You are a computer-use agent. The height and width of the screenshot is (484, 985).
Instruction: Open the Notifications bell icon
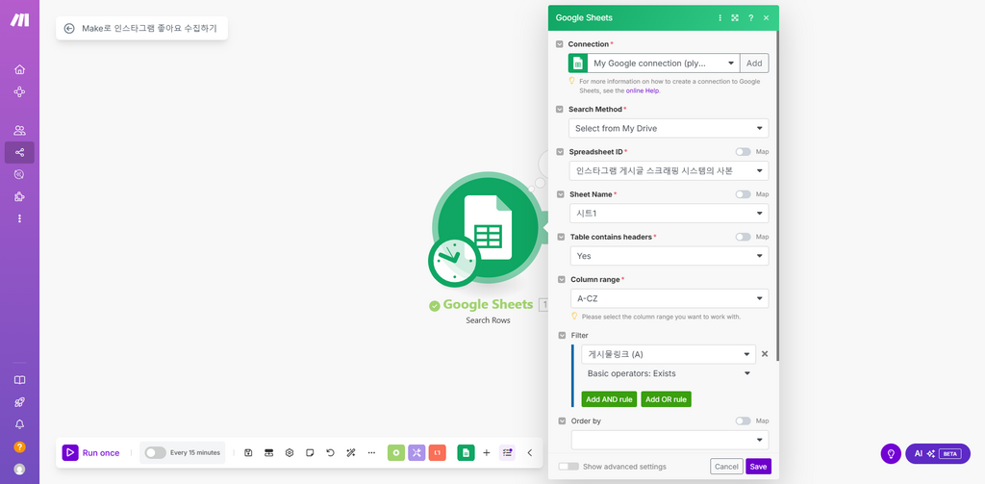click(x=19, y=424)
